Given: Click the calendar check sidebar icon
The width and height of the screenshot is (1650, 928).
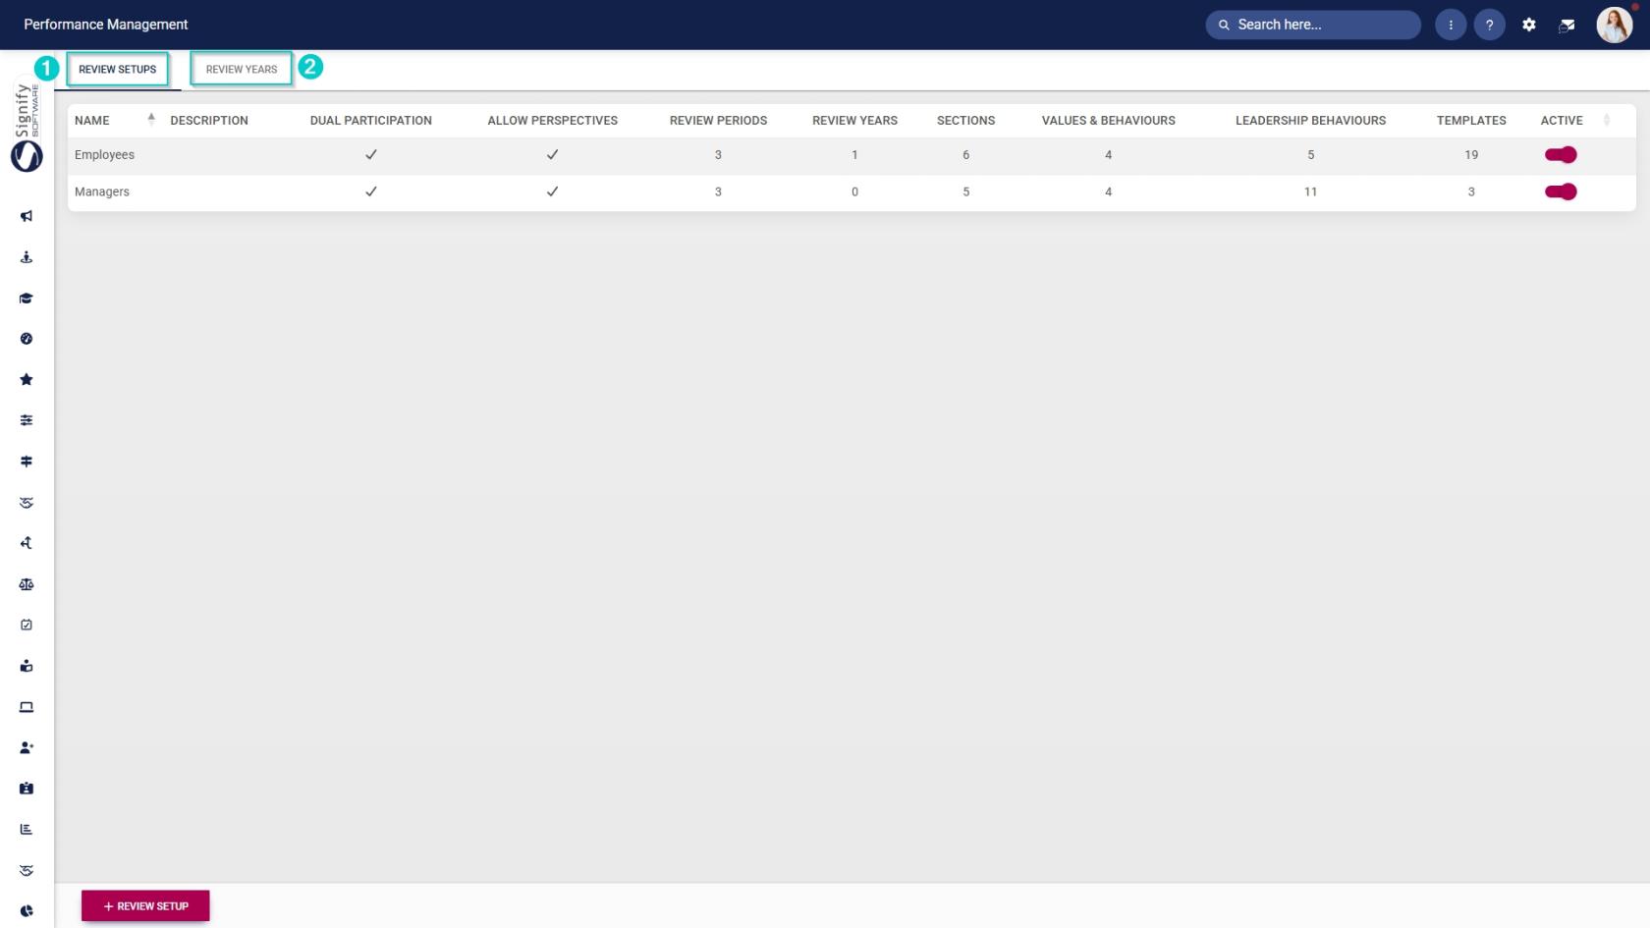Looking at the screenshot, I should click(x=27, y=625).
